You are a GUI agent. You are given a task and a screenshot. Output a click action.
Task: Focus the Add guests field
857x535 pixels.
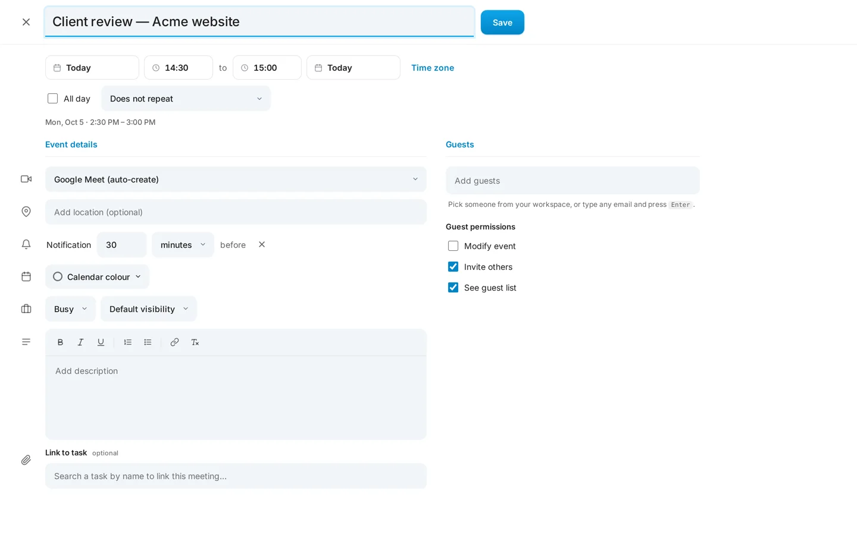click(573, 181)
